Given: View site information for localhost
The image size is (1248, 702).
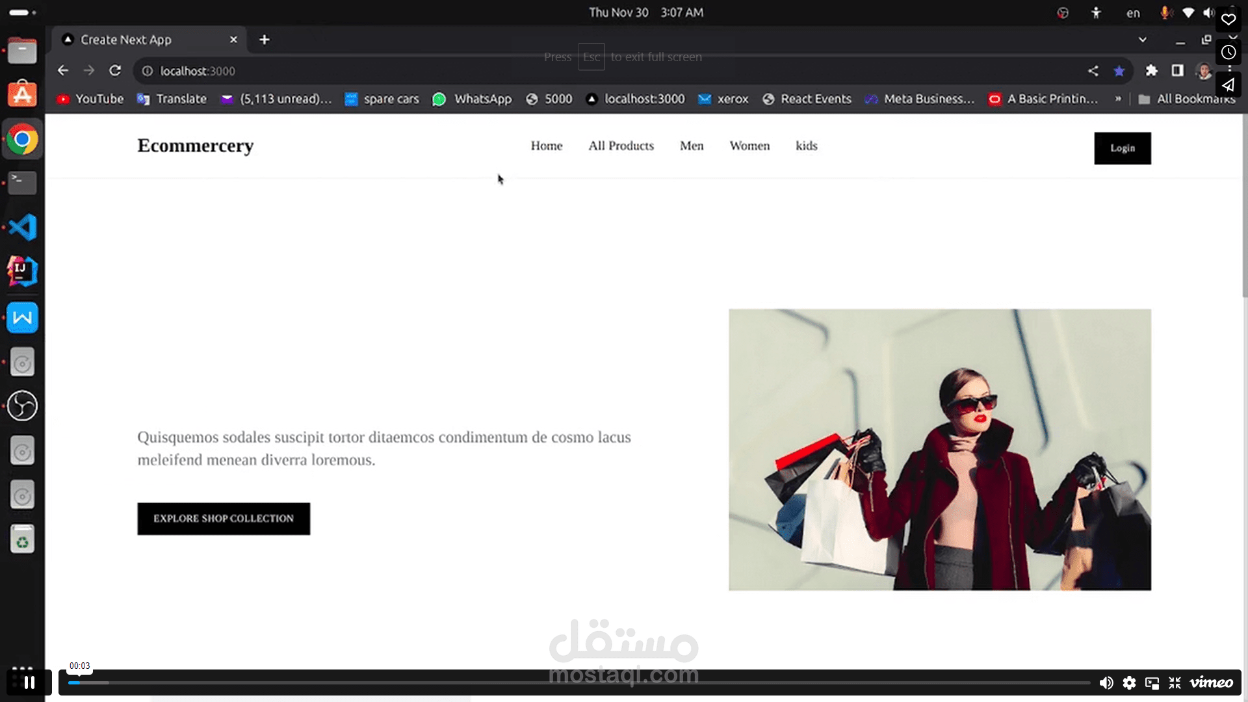Looking at the screenshot, I should [x=148, y=71].
